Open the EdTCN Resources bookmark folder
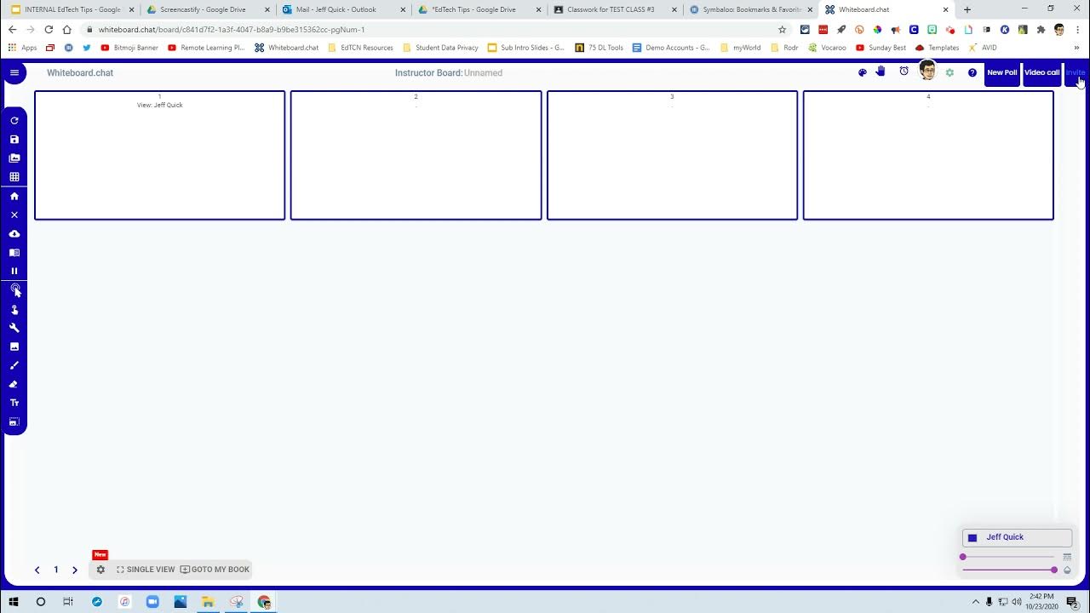 point(360,48)
